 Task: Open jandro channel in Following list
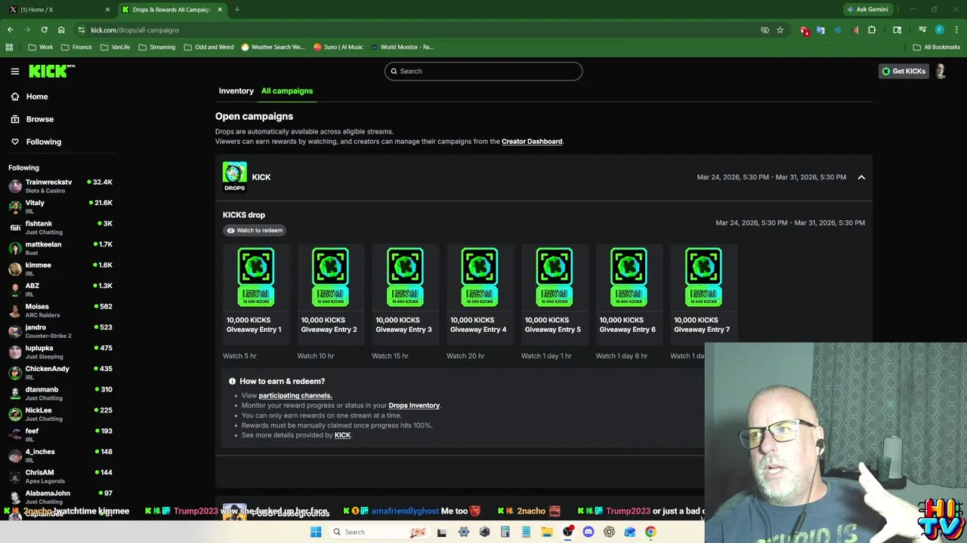tap(60, 331)
